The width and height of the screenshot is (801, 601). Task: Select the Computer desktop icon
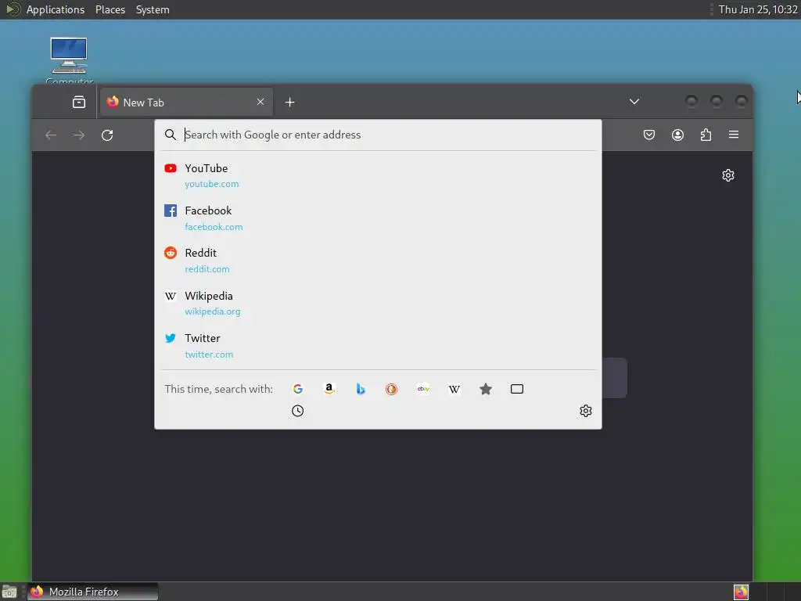pos(69,60)
